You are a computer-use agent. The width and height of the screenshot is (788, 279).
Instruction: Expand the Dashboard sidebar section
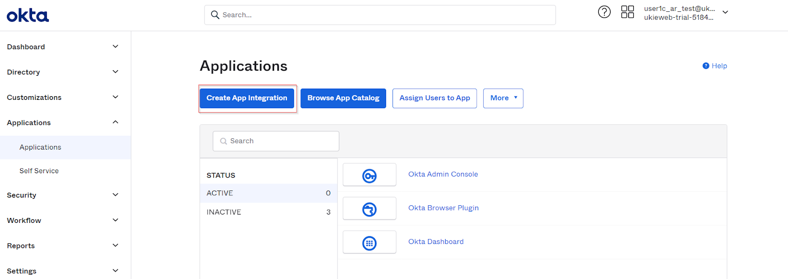(115, 46)
